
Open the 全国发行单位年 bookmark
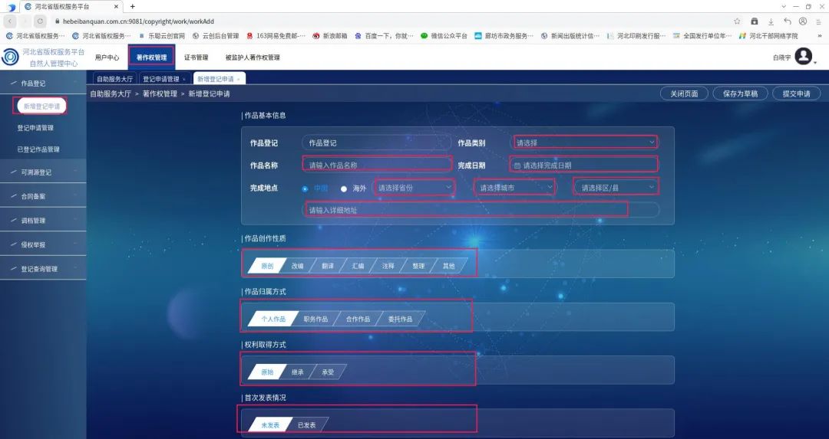click(702, 36)
